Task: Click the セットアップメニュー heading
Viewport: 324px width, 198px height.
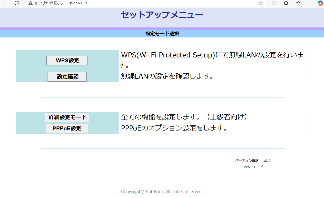Action: click(162, 15)
